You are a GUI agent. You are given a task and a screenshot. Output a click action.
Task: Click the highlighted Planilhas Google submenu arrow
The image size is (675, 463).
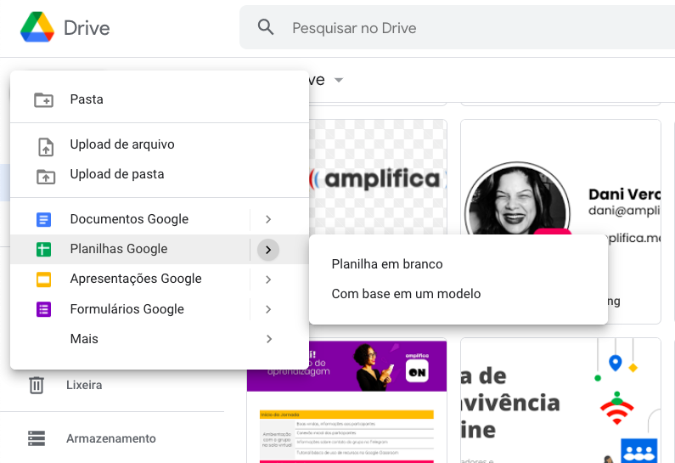(x=268, y=250)
